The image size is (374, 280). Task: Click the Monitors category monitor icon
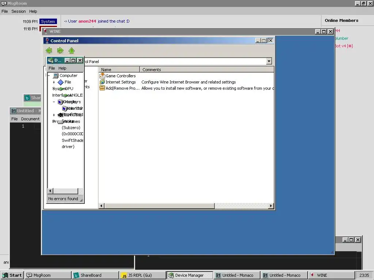(x=60, y=102)
